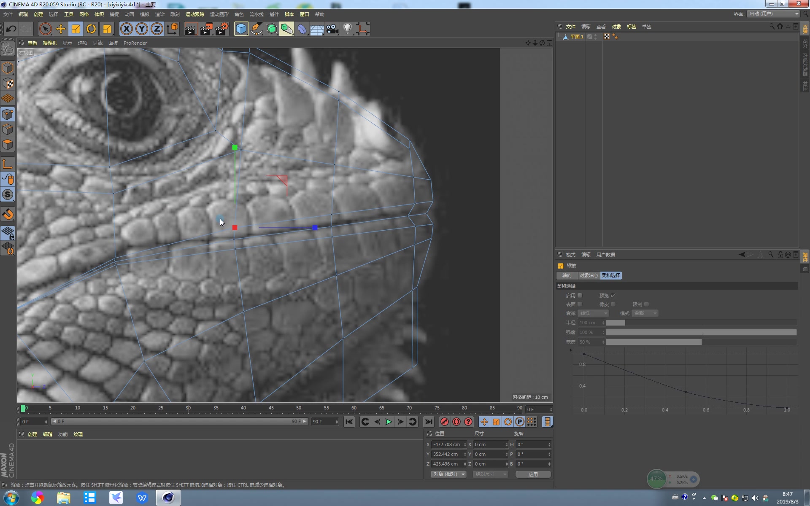This screenshot has width=810, height=506.
Task: Lock the Y axis with the Y icon
Action: click(x=141, y=29)
